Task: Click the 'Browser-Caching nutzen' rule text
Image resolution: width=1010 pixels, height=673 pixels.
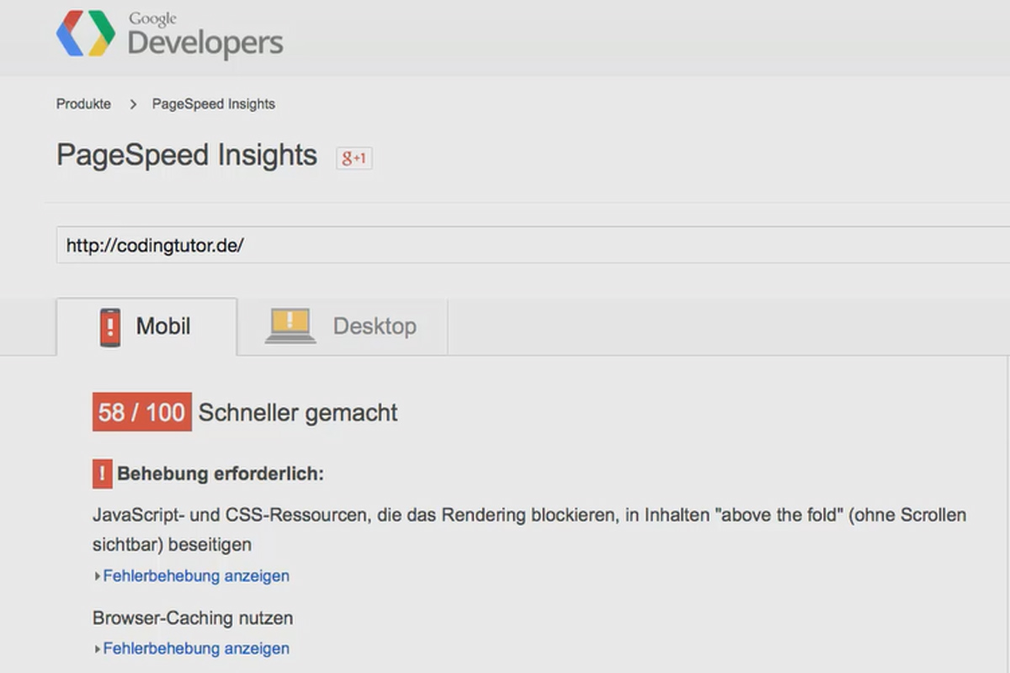Action: [x=193, y=618]
